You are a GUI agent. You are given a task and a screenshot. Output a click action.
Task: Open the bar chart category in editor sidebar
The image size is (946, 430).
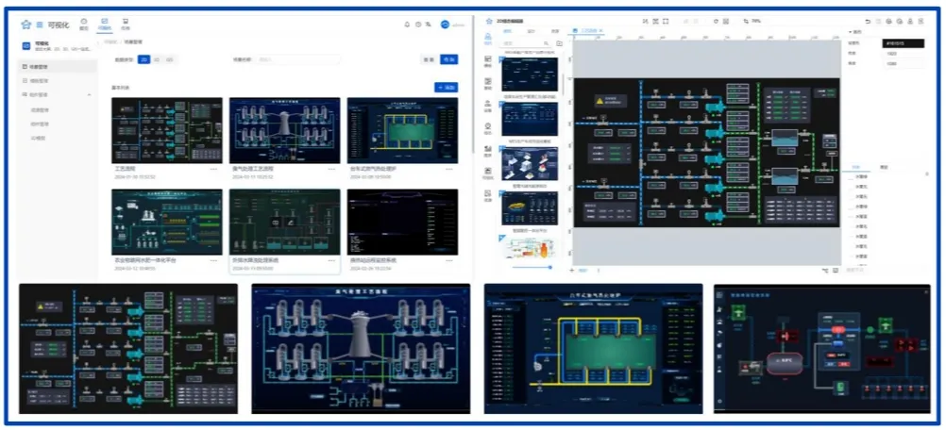point(488,150)
